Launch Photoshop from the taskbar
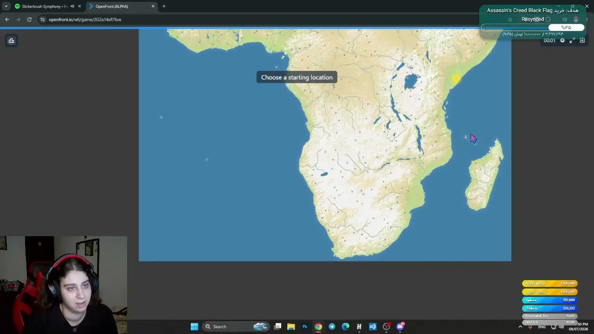Viewport: 594px width, 334px height. pyautogui.click(x=304, y=327)
